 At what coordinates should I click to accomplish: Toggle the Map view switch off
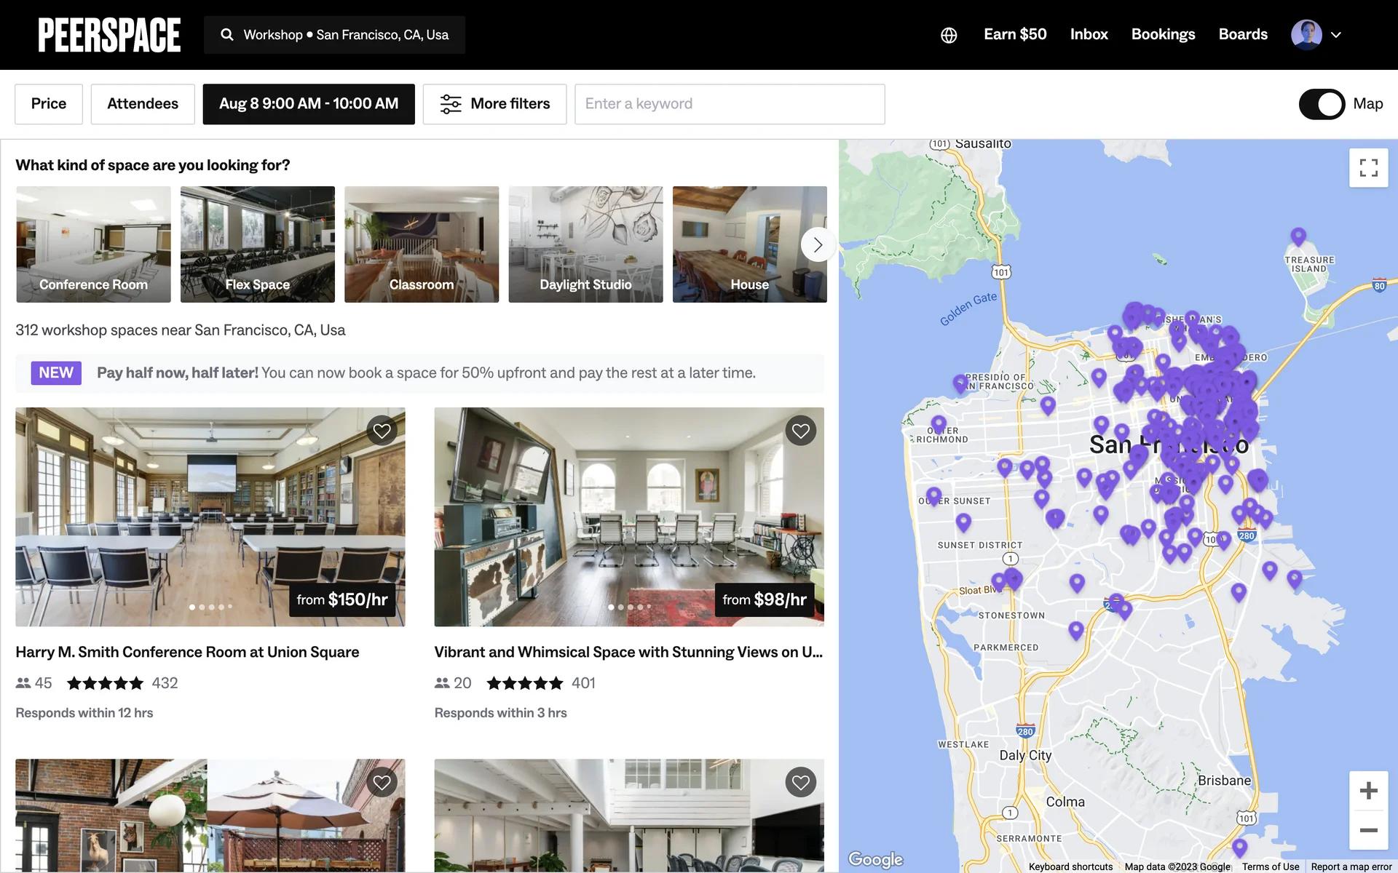[x=1322, y=104]
